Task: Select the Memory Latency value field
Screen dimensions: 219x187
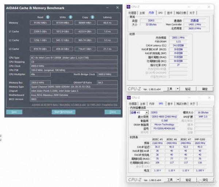Action: point(107,23)
